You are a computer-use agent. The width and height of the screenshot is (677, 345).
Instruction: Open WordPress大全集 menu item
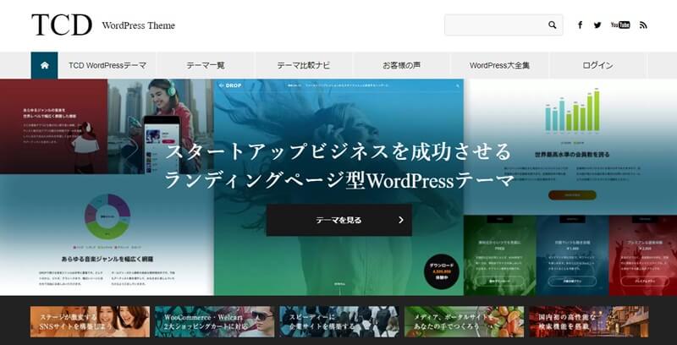[499, 66]
